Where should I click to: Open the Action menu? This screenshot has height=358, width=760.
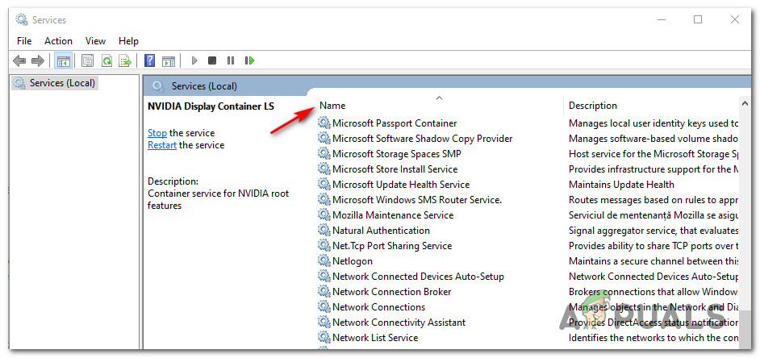(58, 40)
